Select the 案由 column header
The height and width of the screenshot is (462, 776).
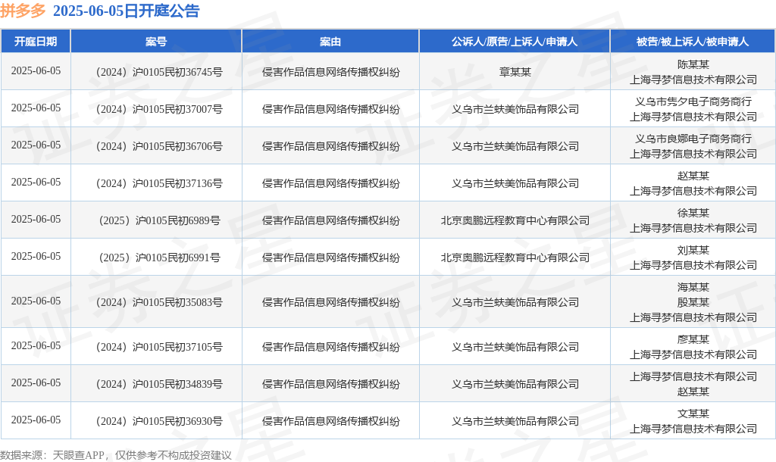click(x=330, y=42)
